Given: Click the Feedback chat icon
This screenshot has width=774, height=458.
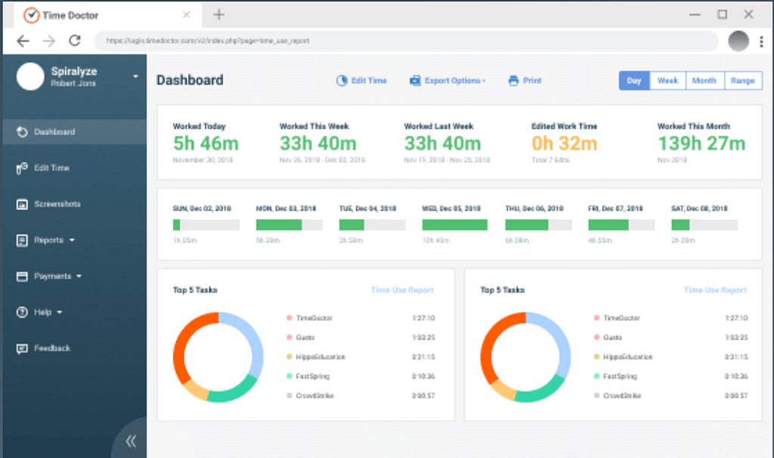Looking at the screenshot, I should coord(22,349).
